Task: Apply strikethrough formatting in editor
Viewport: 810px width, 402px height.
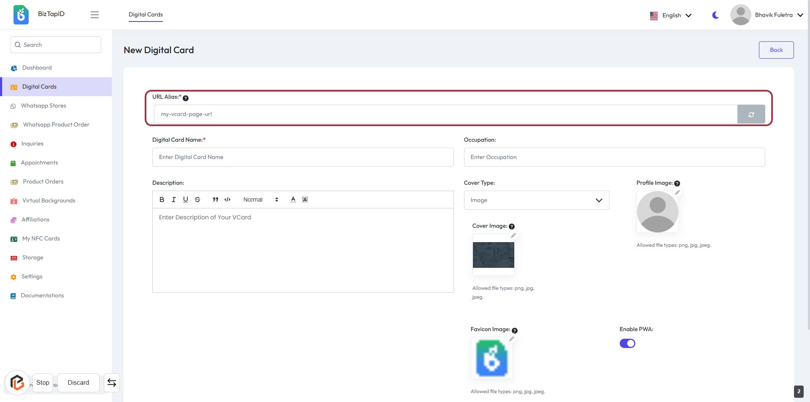Action: pos(197,200)
